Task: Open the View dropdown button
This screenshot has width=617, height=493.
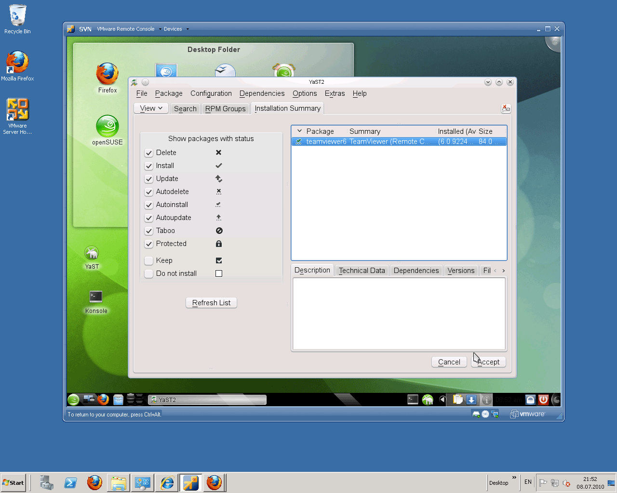Action: 151,108
